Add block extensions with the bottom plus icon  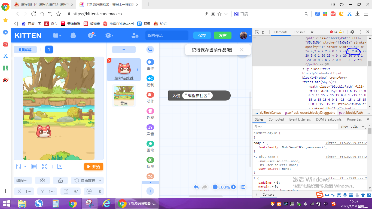[150, 191]
